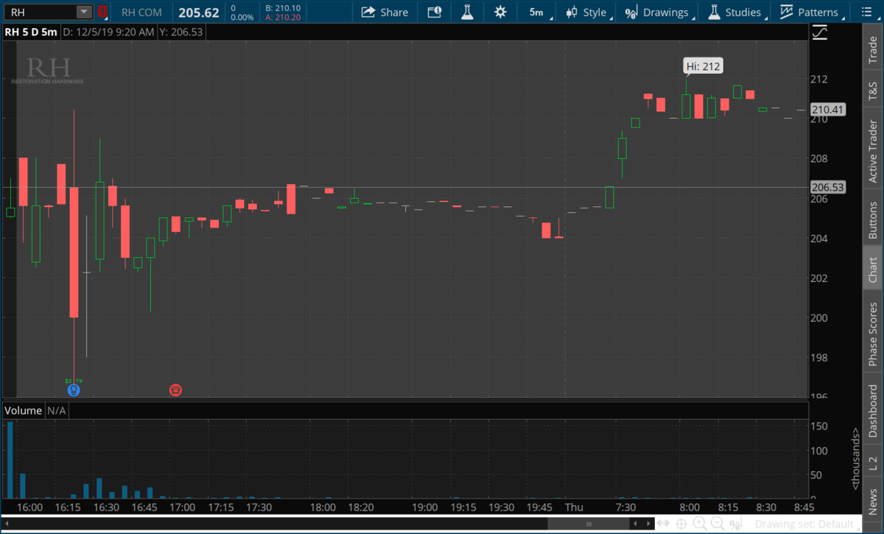884x534 pixels.
Task: Open the Buttons sidebar tab
Action: click(873, 219)
